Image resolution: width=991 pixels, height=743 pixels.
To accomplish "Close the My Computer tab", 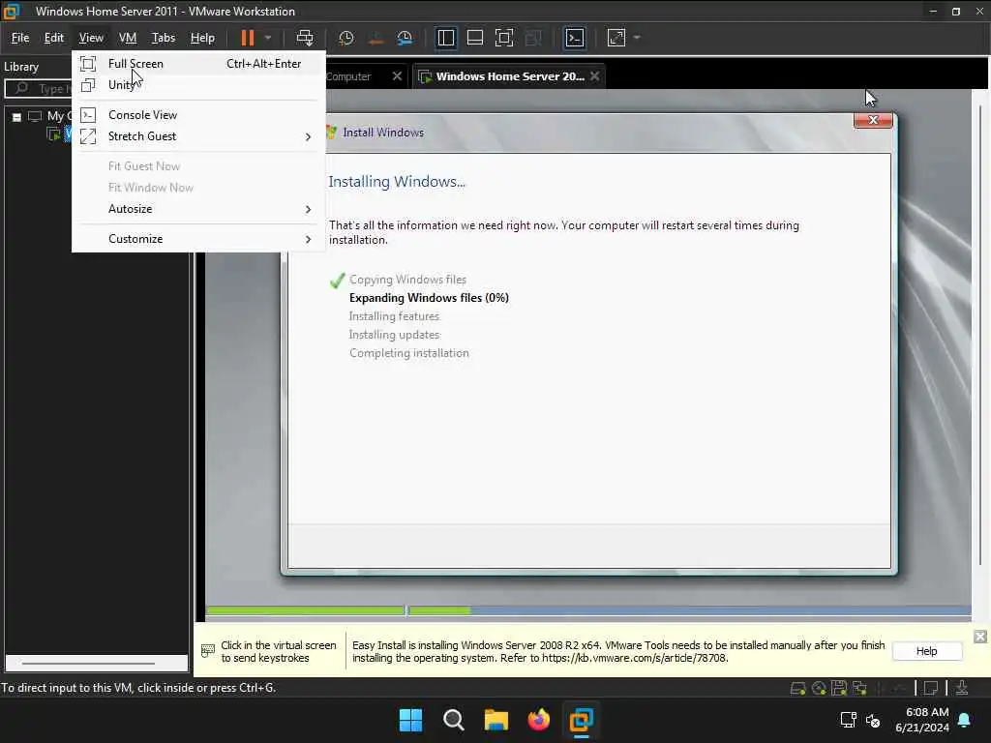I will (x=397, y=76).
